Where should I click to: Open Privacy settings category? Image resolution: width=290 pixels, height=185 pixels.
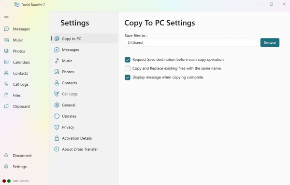tap(84, 127)
